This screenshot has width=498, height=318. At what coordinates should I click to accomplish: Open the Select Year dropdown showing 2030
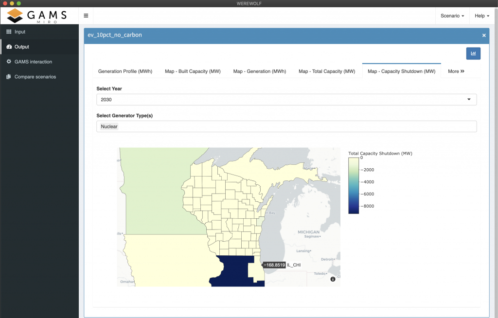click(x=286, y=99)
